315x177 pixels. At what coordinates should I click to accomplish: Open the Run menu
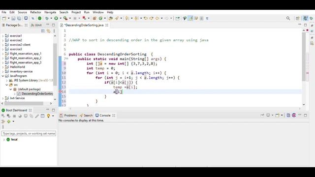click(87, 12)
